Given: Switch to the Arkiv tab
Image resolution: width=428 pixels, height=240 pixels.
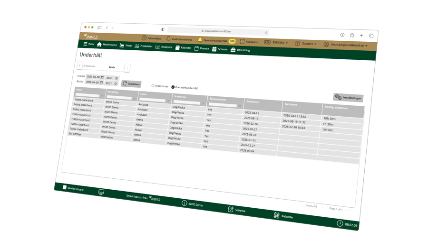Looking at the screenshot, I should point(112,67).
